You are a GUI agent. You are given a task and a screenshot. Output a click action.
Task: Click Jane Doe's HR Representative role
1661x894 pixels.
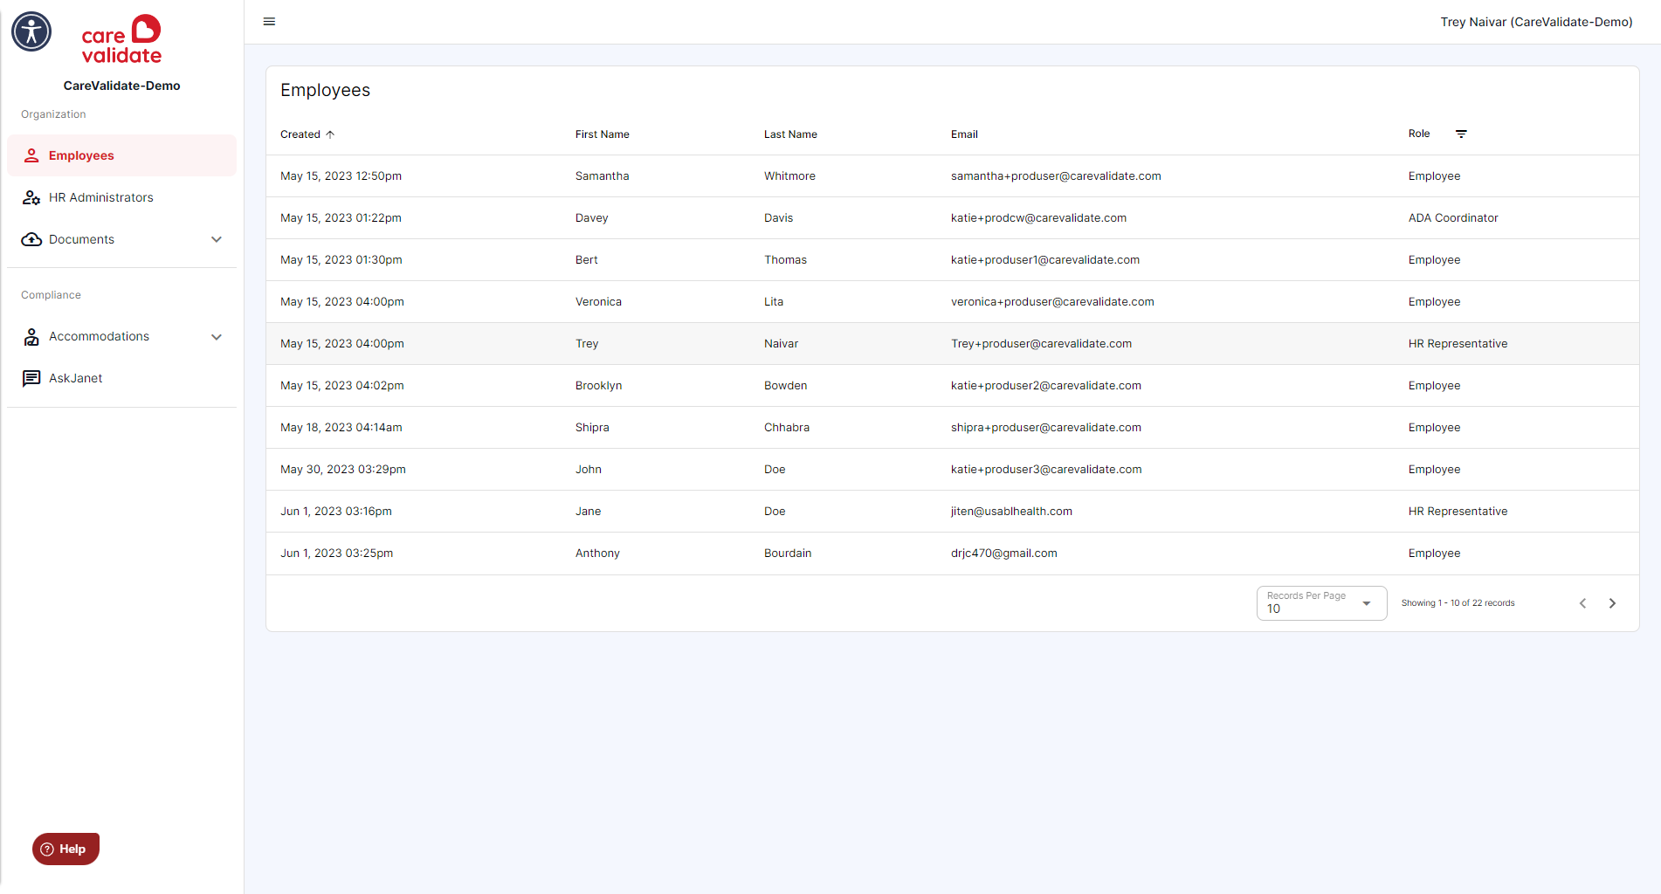pyautogui.click(x=1458, y=512)
